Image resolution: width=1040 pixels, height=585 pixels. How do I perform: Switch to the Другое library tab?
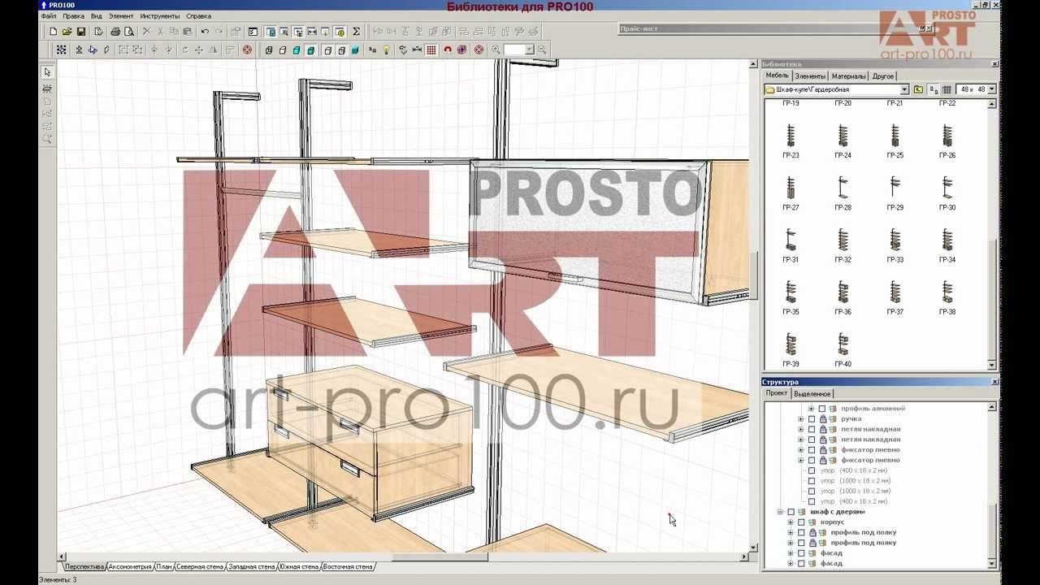883,76
